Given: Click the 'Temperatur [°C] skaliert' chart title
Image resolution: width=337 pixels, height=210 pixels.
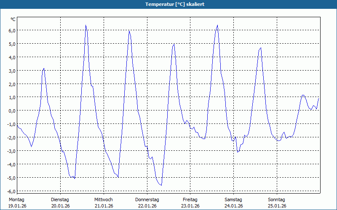Looking at the screenshot, I should tap(175, 4).
